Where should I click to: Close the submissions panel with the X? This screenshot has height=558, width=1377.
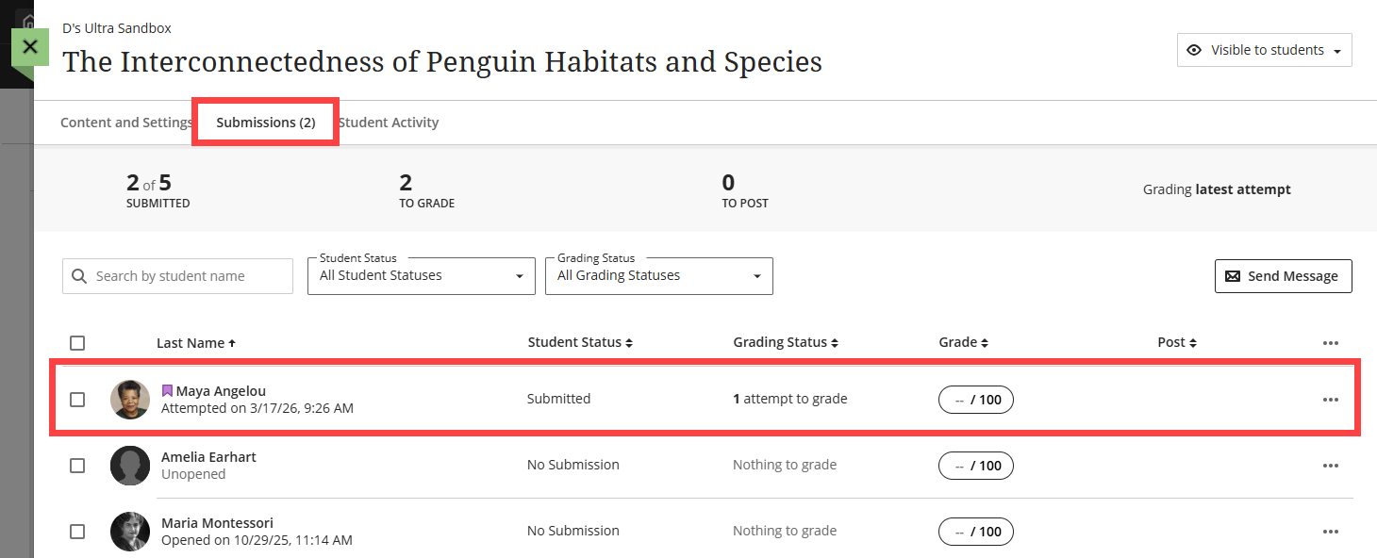(x=30, y=46)
